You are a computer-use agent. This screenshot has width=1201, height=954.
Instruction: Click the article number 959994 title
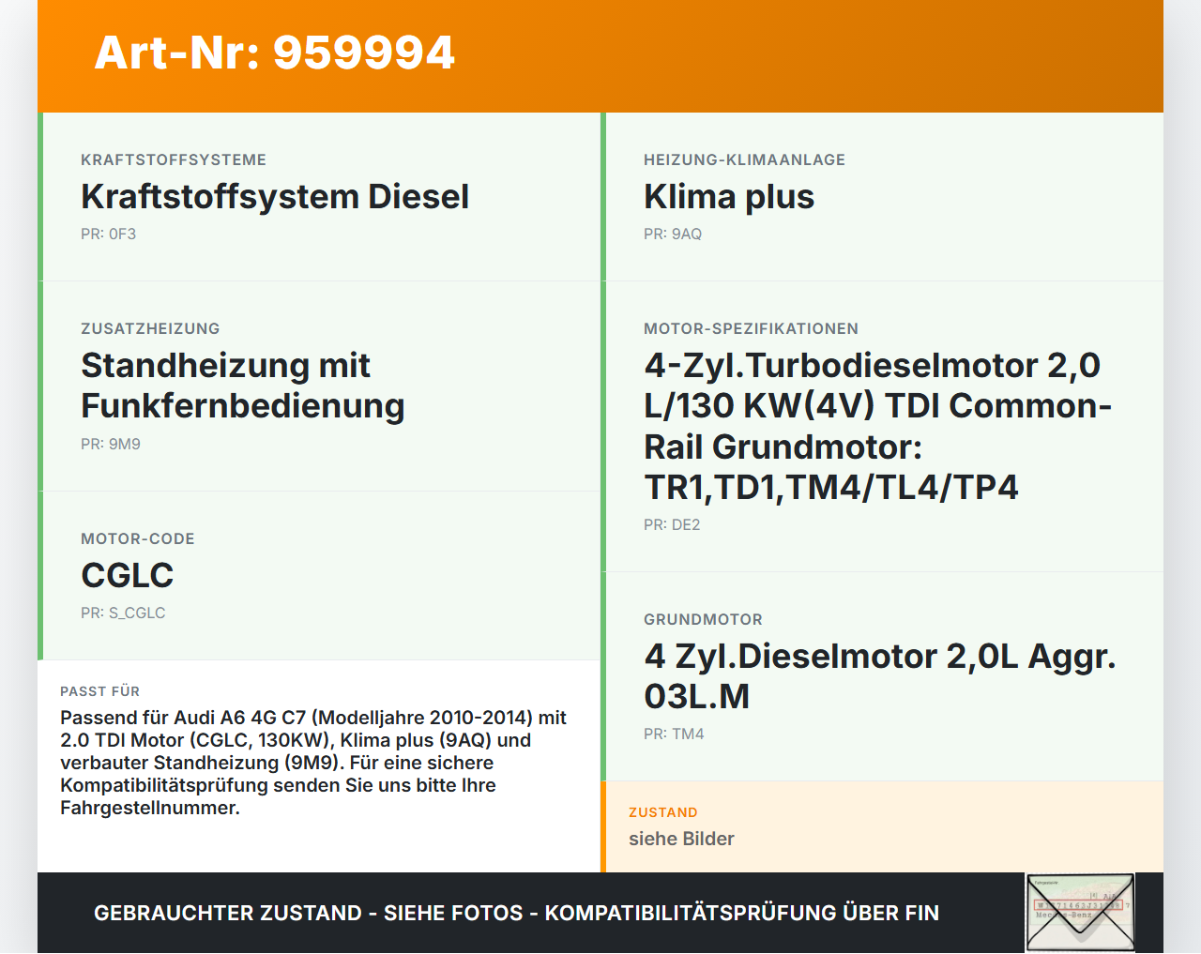point(273,53)
